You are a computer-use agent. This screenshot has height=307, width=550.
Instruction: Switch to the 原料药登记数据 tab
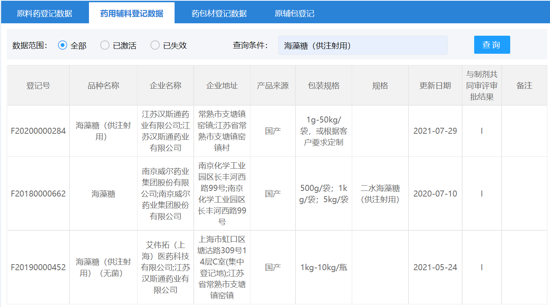pyautogui.click(x=44, y=13)
